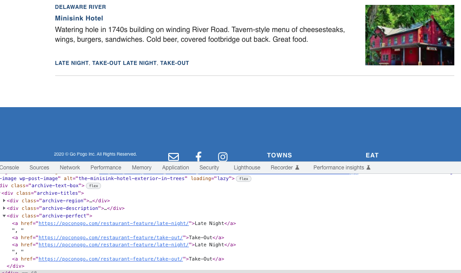Click the second LATE NIGHT tag link

coord(140,63)
